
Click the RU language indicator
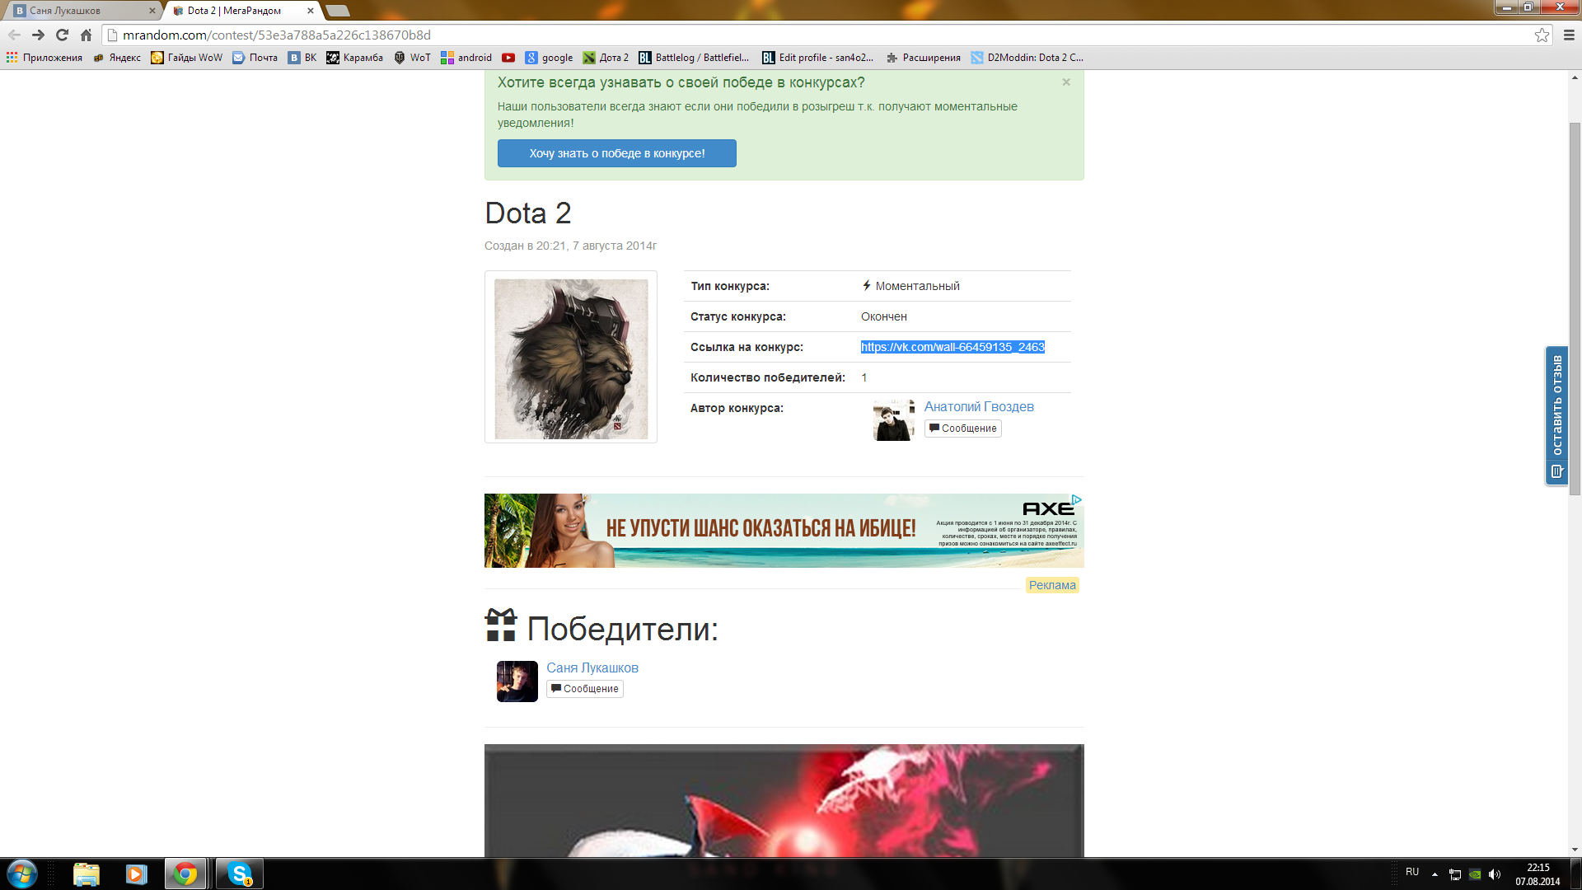pos(1412,872)
